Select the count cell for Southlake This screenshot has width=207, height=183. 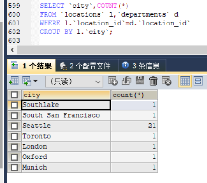pyautogui.click(x=134, y=105)
